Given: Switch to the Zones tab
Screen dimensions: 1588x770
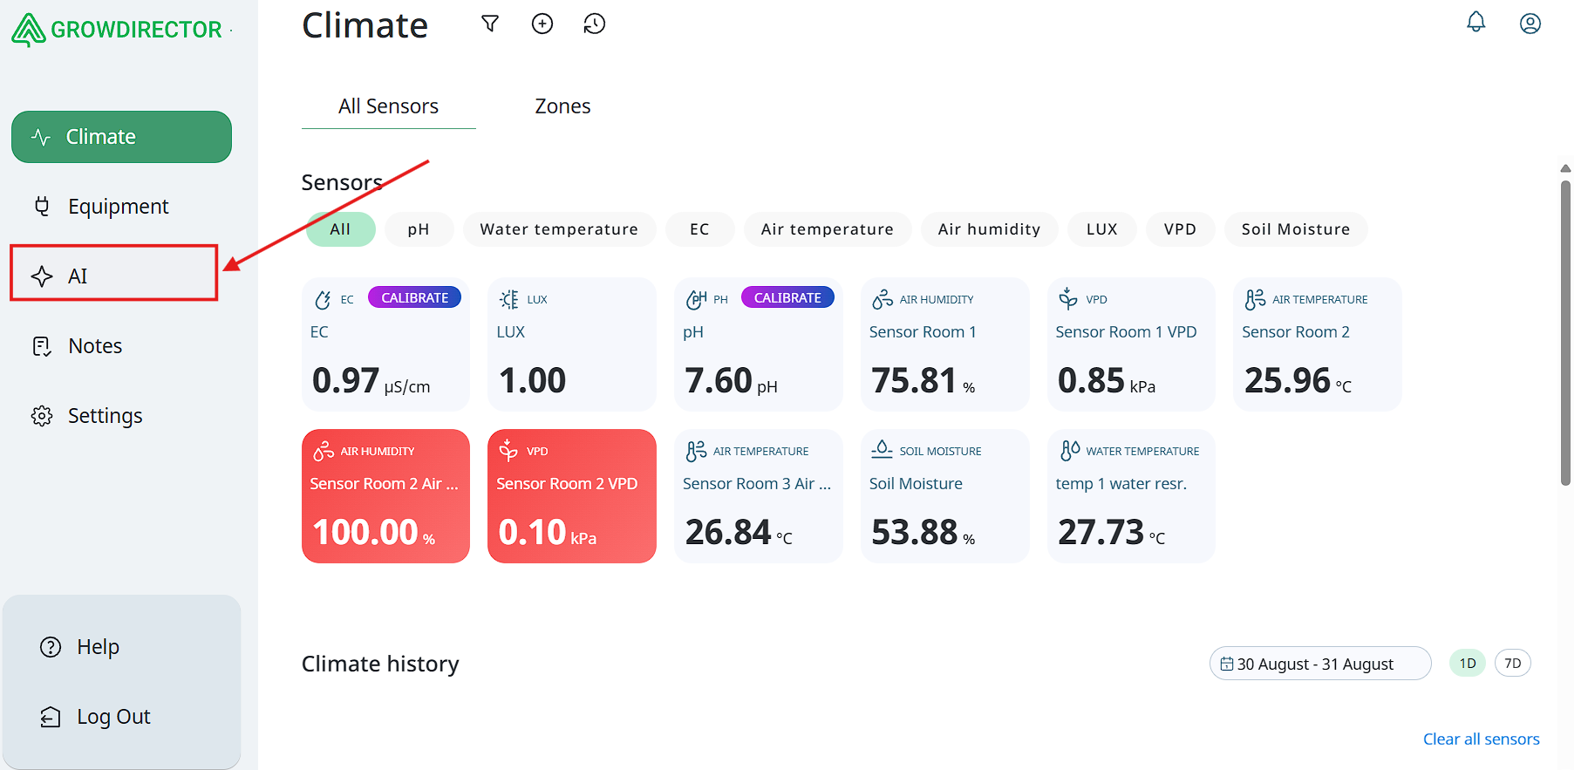Looking at the screenshot, I should 562,106.
